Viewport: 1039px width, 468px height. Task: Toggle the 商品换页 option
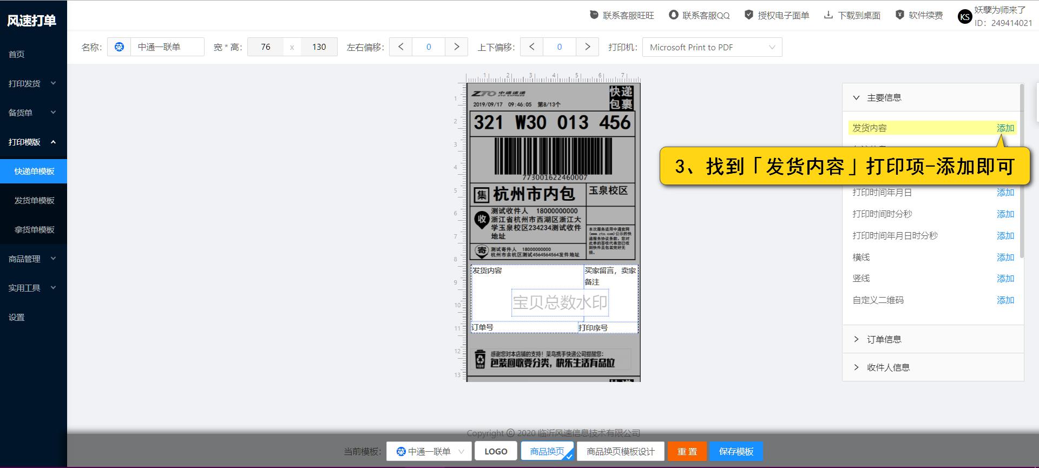[547, 451]
